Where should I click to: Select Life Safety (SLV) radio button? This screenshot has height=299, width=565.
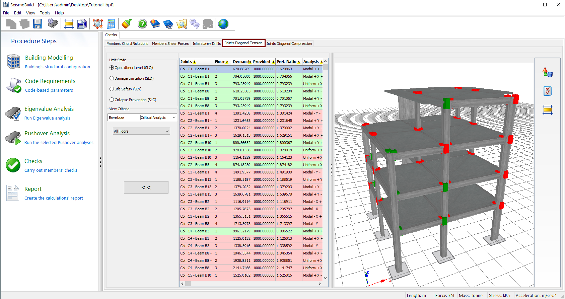coord(112,89)
